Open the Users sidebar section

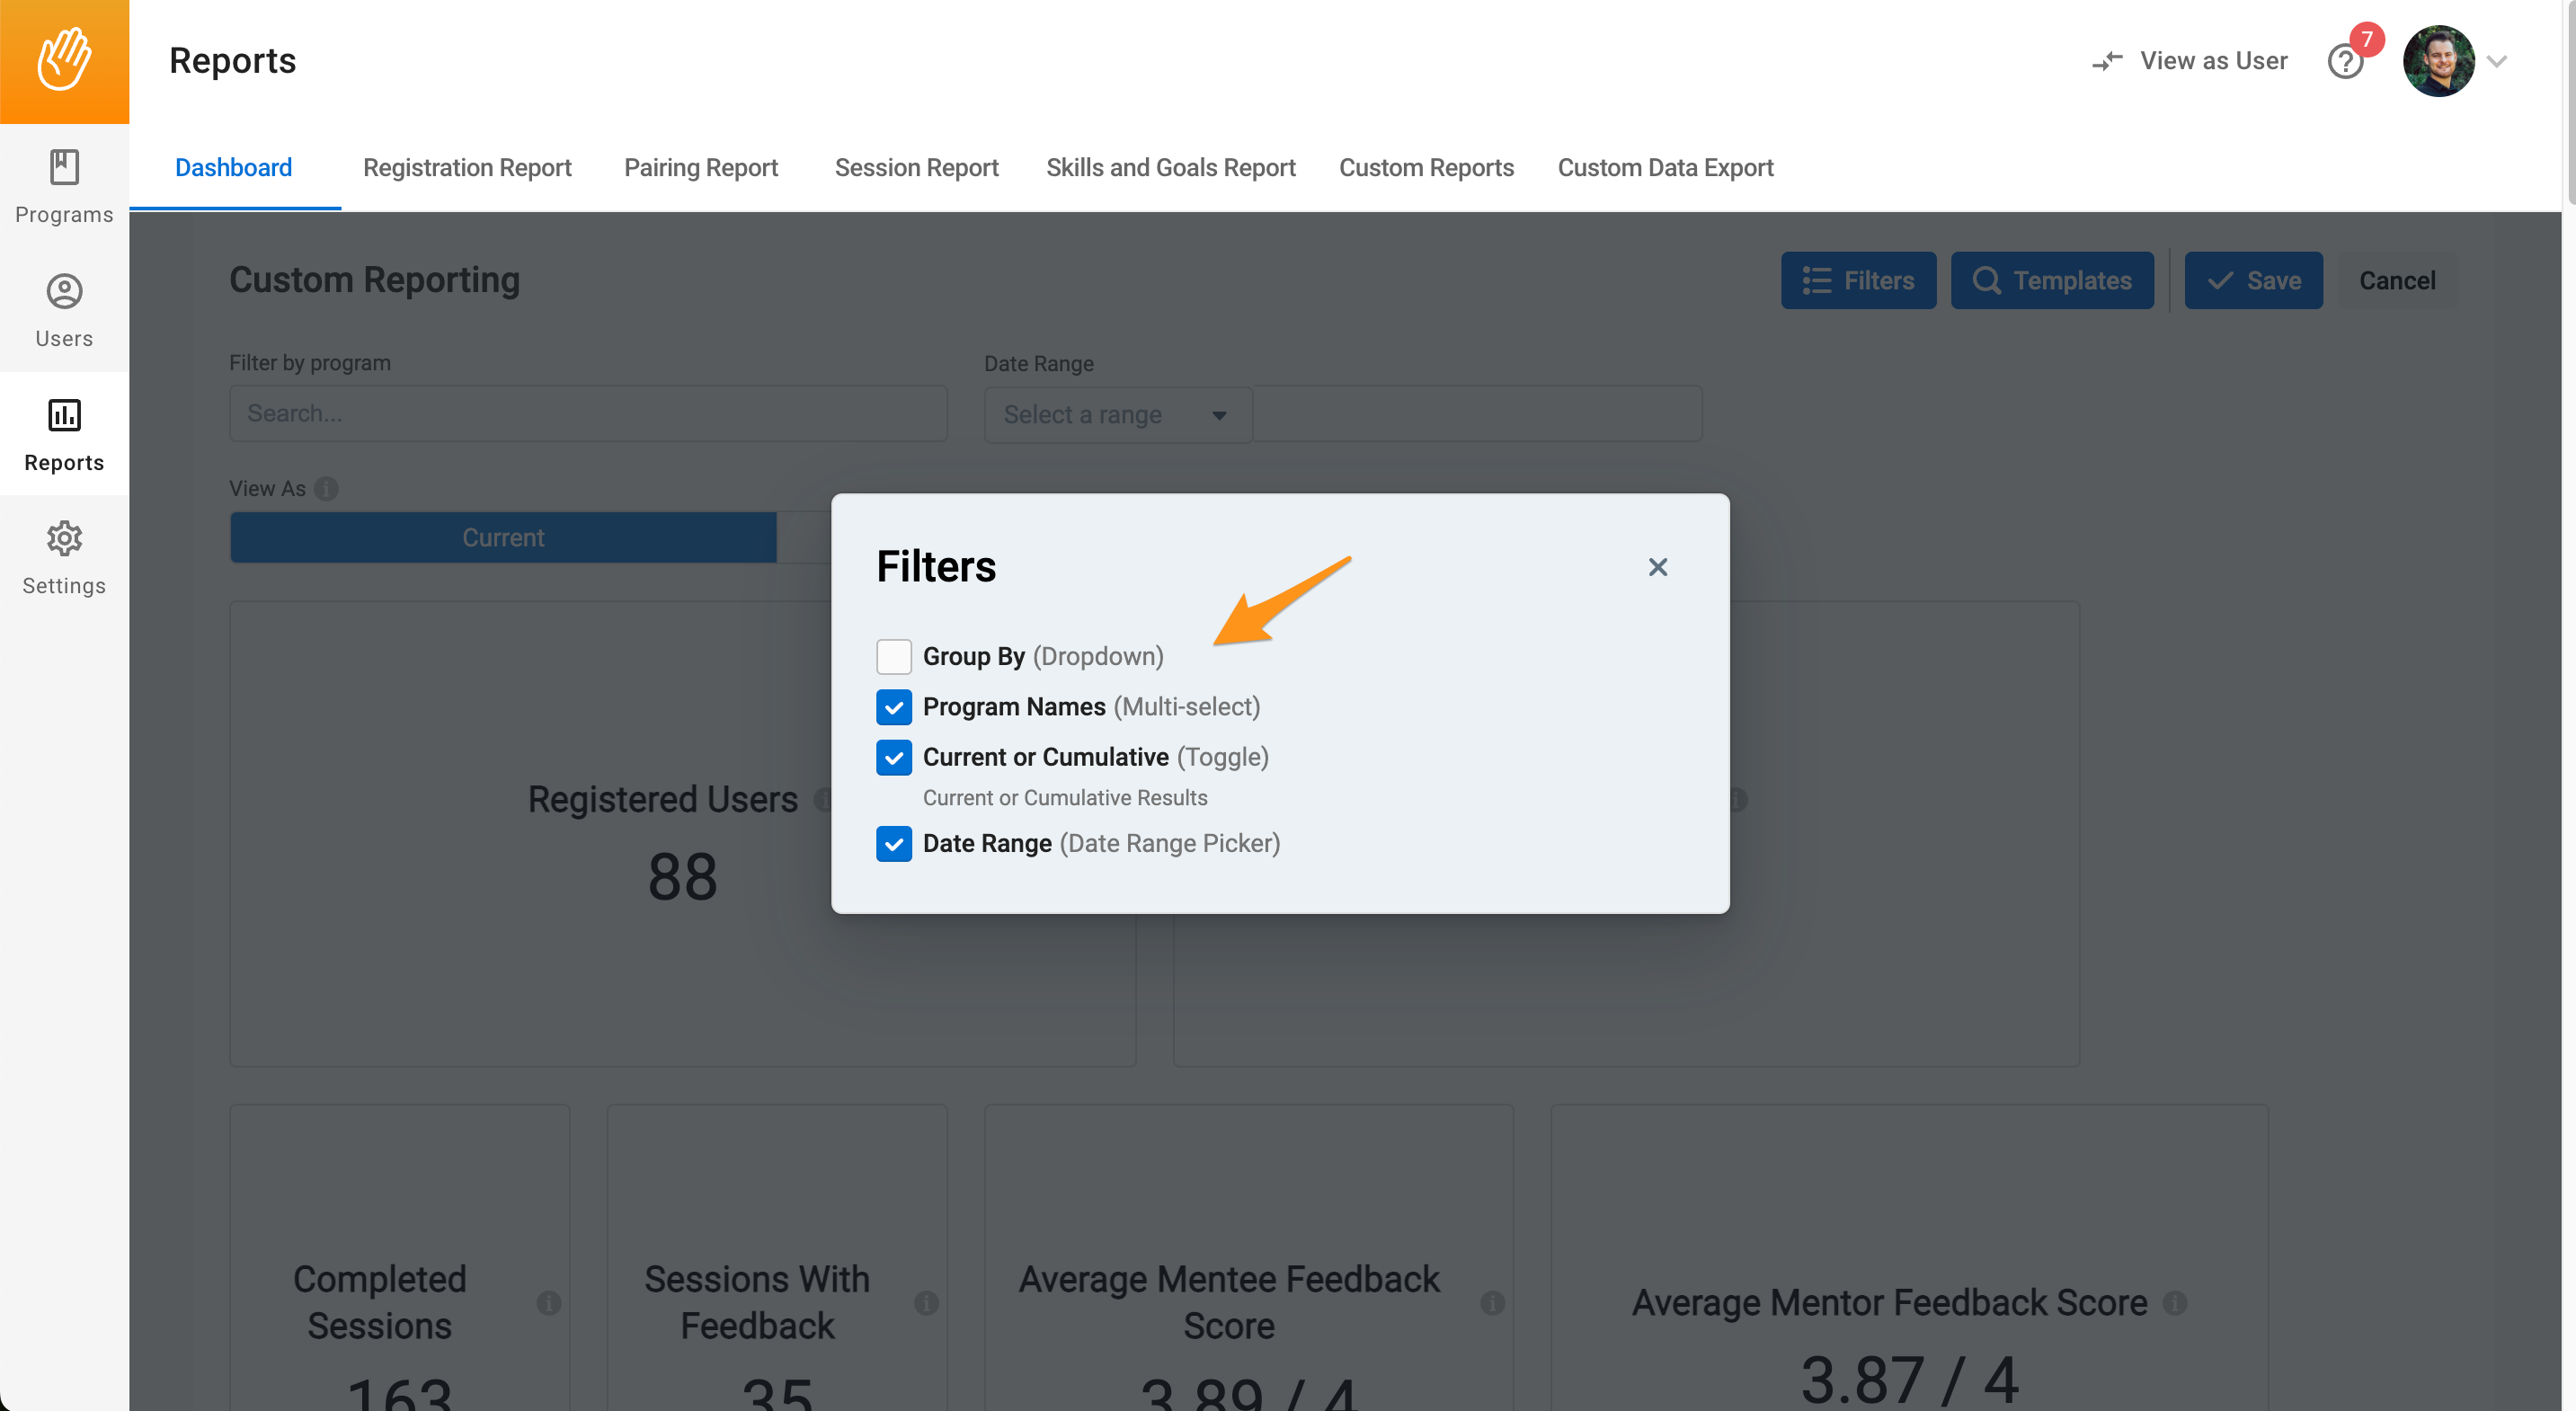point(64,311)
